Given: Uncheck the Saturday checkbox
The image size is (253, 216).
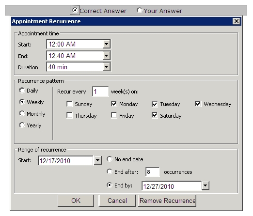Looking at the screenshot, I should 155,115.
